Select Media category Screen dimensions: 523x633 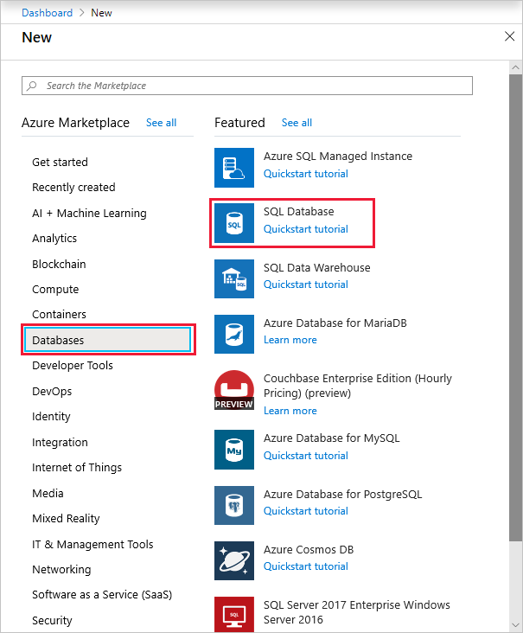pos(48,493)
